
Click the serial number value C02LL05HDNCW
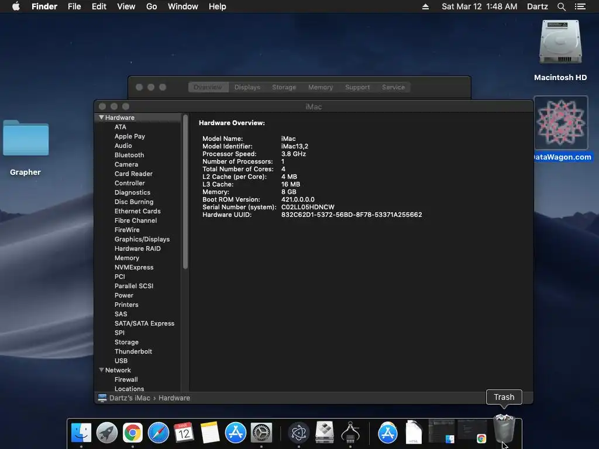tap(308, 207)
